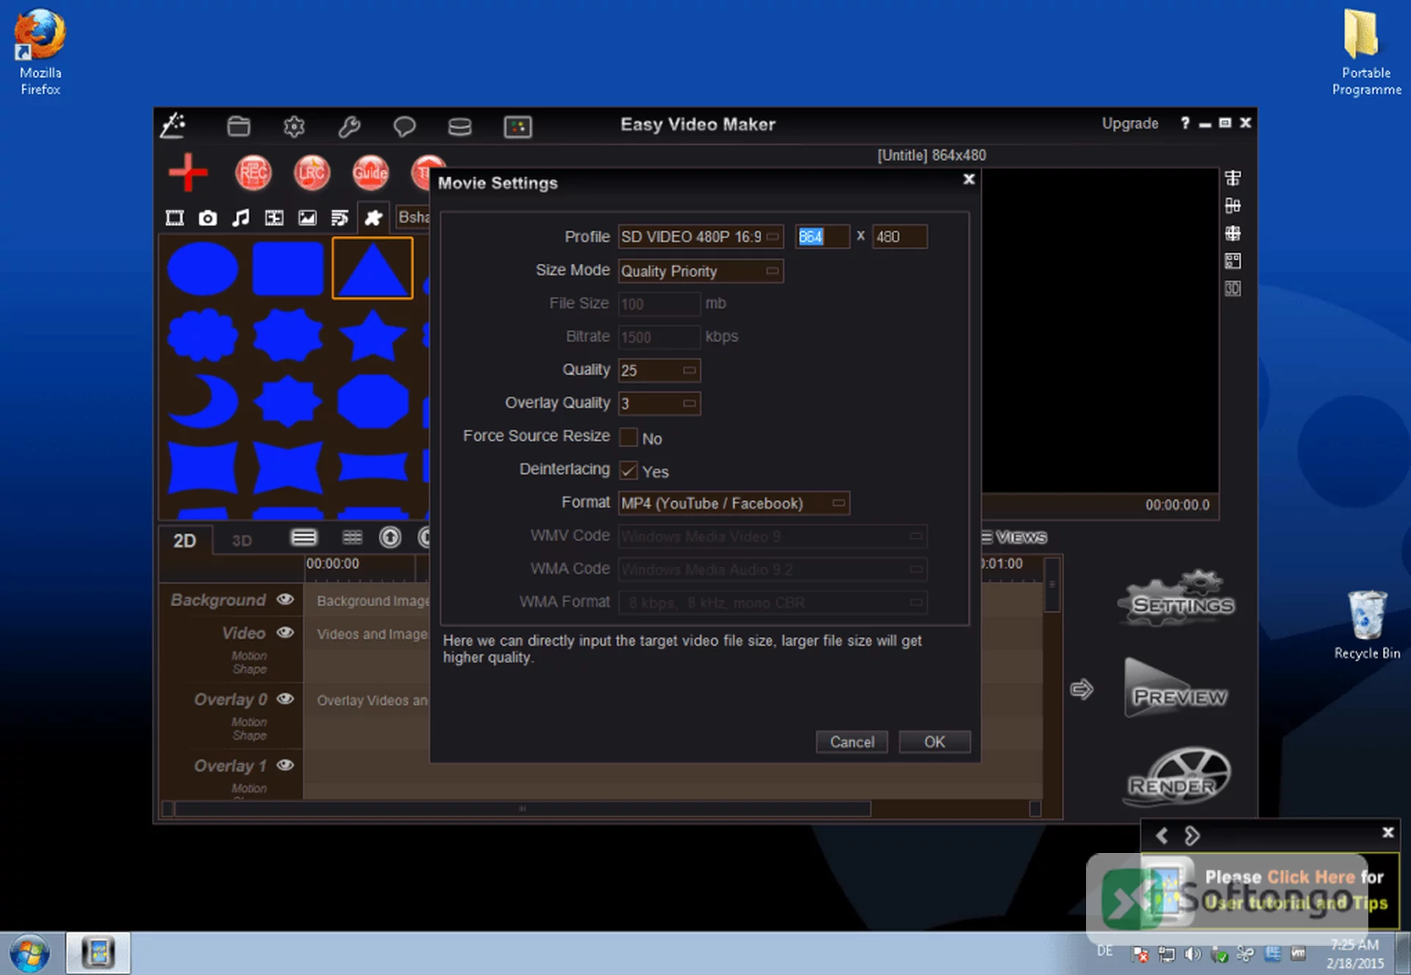Viewport: 1411px width, 975px height.
Task: Select the text lyrics resource tab icon
Action: tap(340, 217)
